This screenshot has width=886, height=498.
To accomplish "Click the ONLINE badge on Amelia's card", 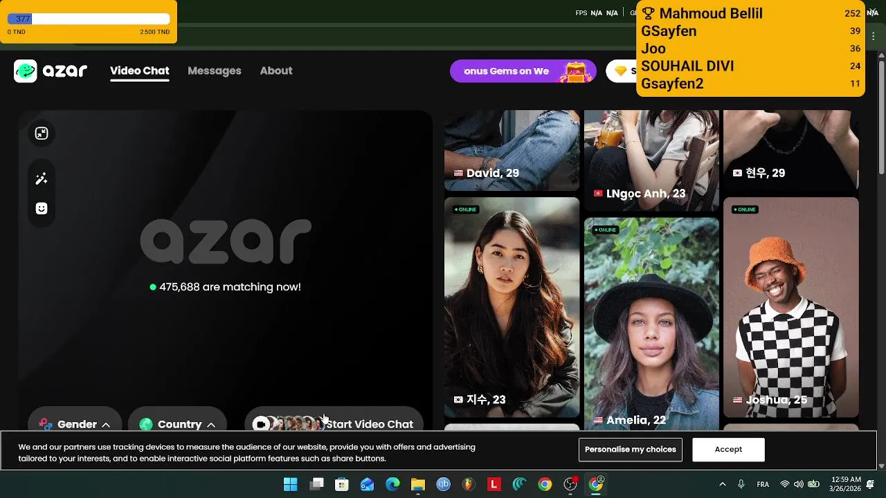I will point(605,230).
